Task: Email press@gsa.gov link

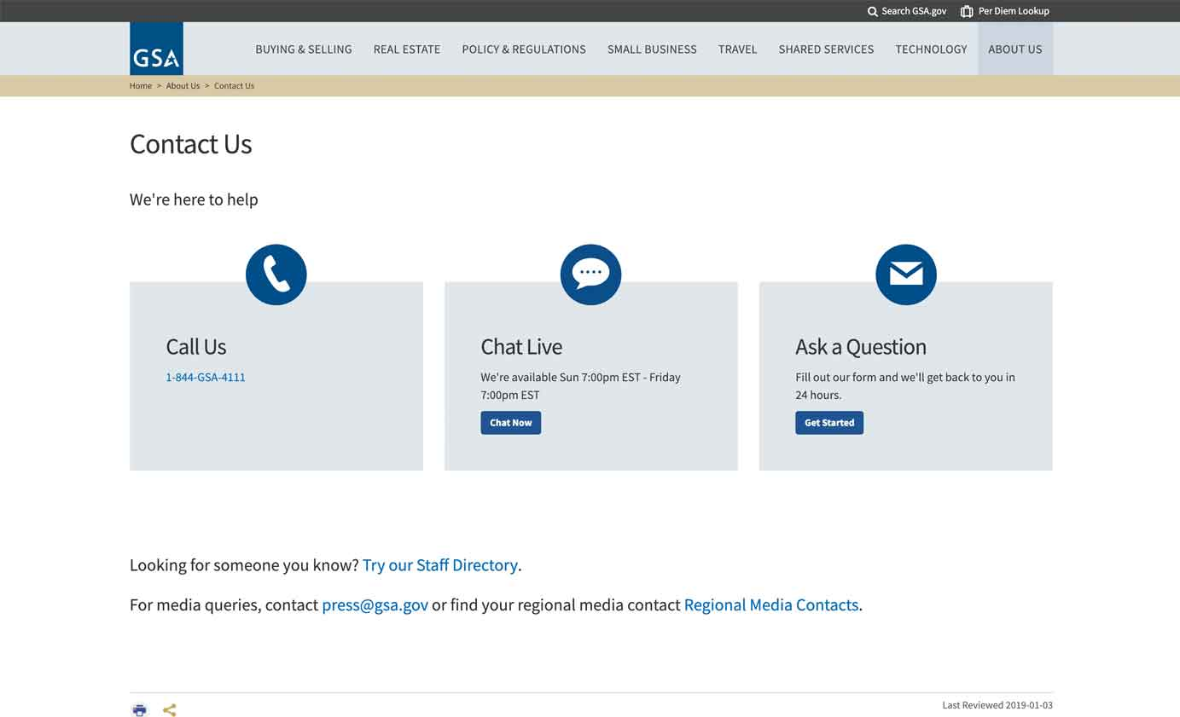Action: pyautogui.click(x=375, y=605)
